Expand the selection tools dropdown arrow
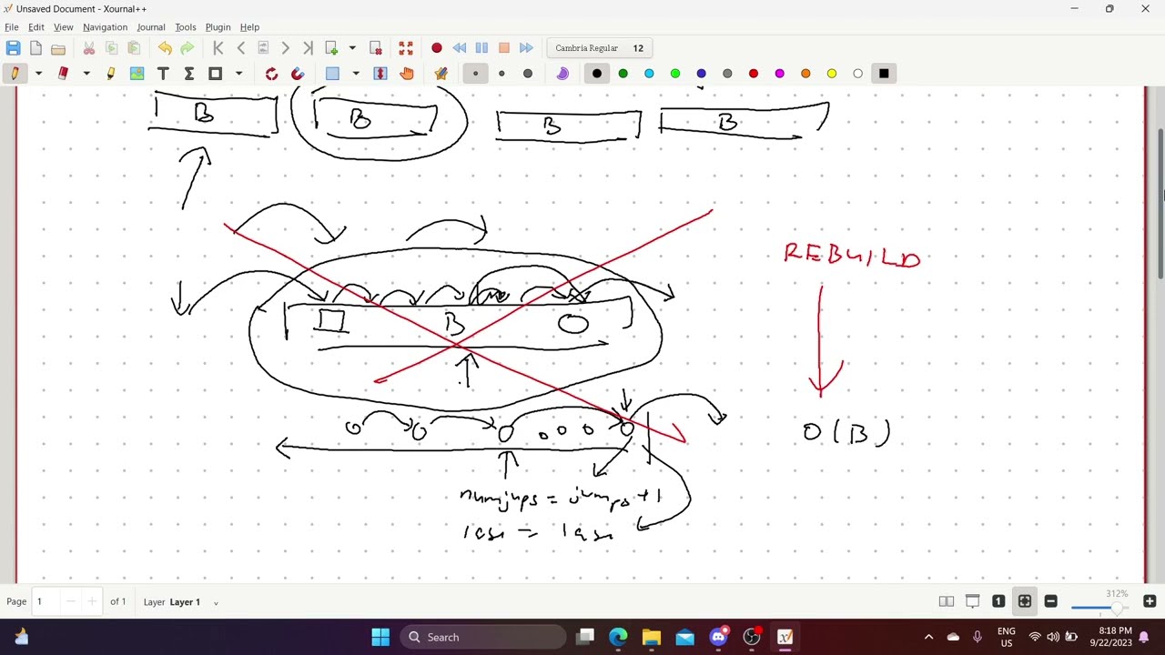 356,74
